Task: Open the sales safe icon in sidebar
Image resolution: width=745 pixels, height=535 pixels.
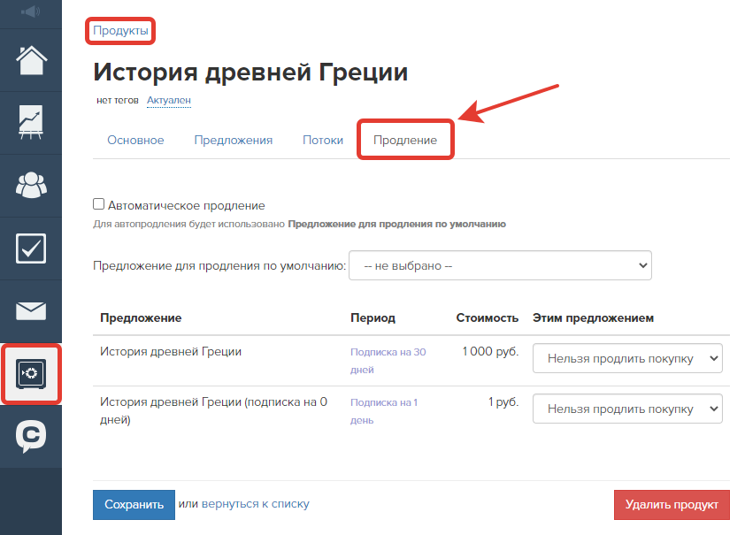Action: coord(31,374)
